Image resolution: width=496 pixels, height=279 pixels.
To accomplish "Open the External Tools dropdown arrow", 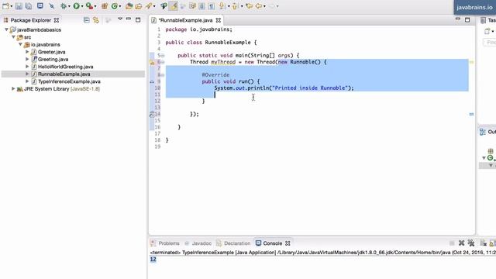I will pos(95,6).
